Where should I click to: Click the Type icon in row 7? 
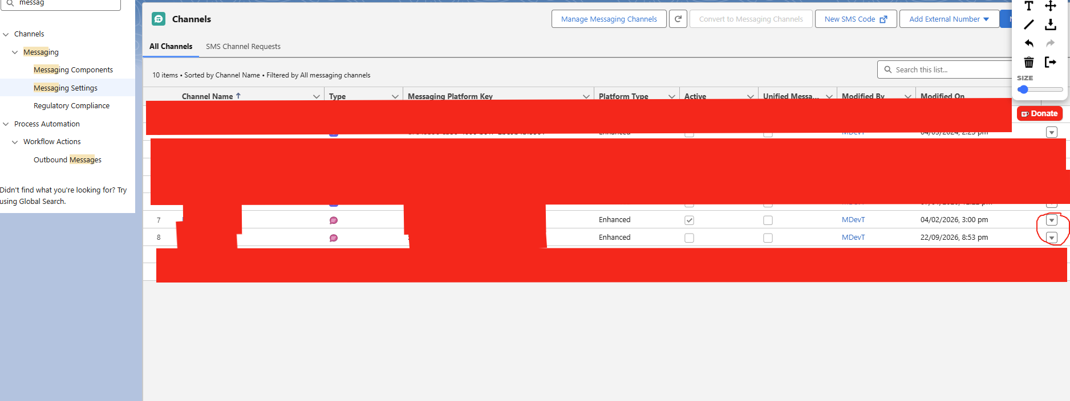pos(334,220)
